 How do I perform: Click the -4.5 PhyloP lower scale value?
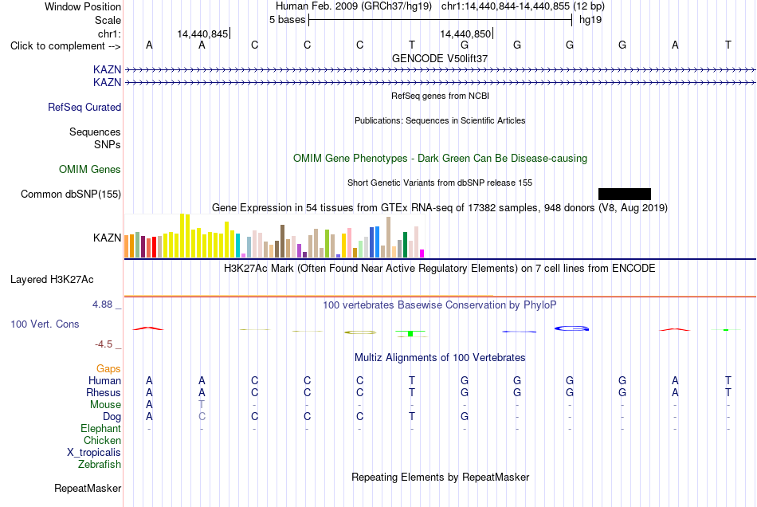click(104, 344)
